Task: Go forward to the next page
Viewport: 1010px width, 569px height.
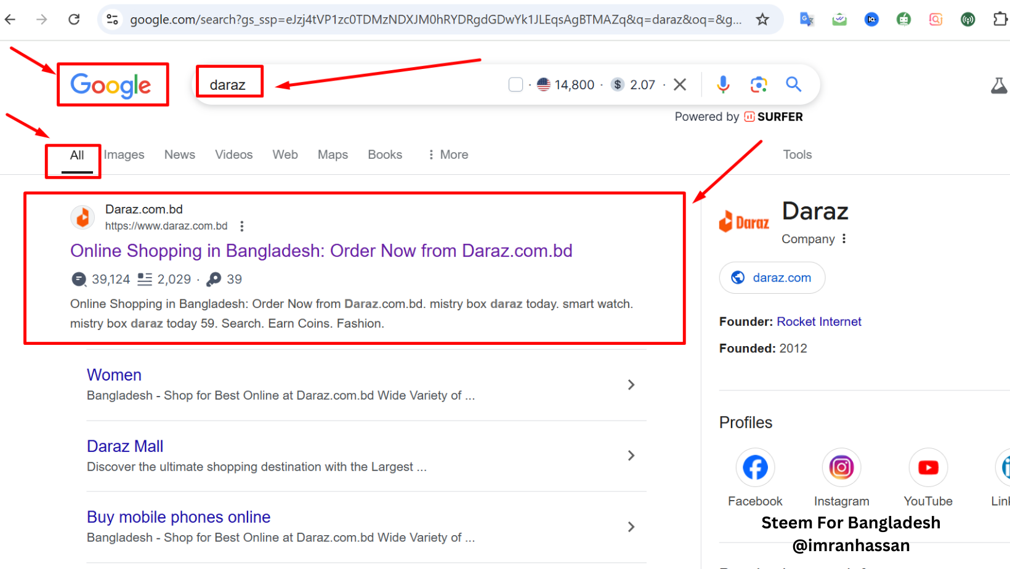Action: (x=42, y=20)
